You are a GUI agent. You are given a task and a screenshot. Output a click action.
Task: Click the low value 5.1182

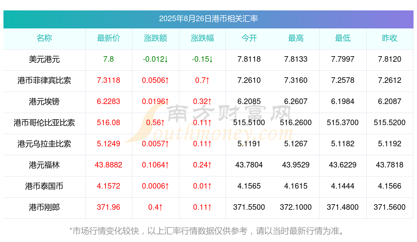point(343,144)
